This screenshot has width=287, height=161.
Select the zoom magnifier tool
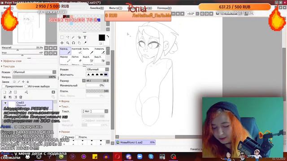68,43
